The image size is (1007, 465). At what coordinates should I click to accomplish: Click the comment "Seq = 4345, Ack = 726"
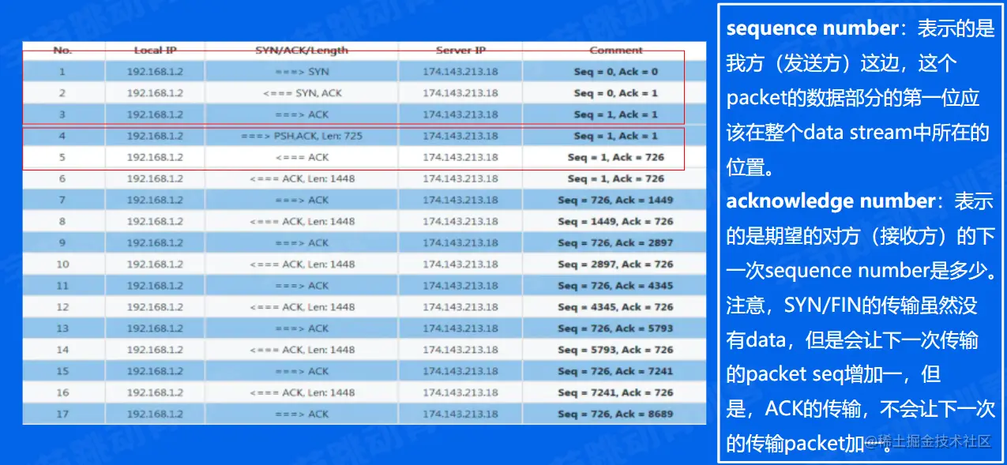[x=616, y=307]
